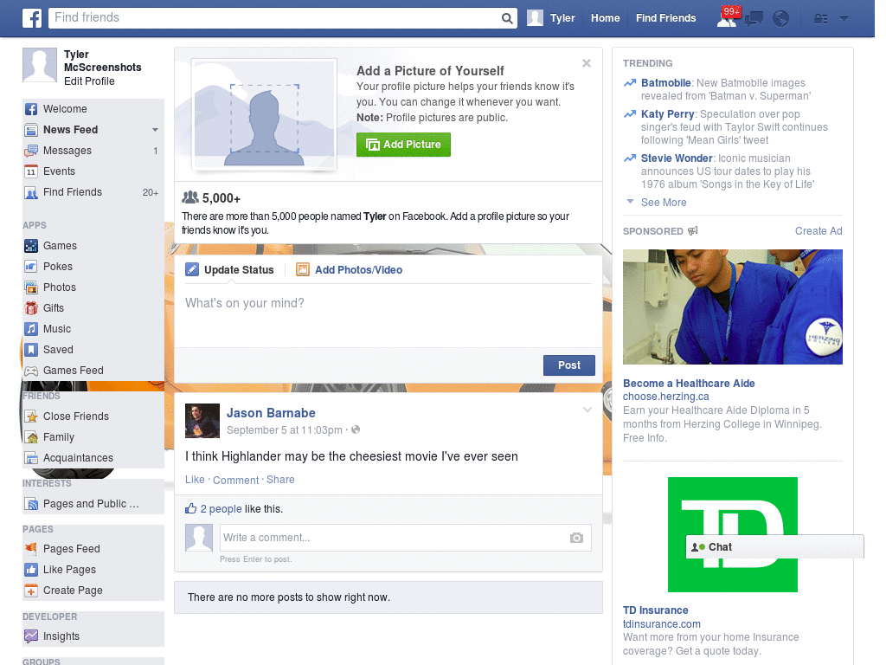Viewport: 886px width, 665px height.
Task: Click the Create Page plus icon
Action: pos(31,591)
